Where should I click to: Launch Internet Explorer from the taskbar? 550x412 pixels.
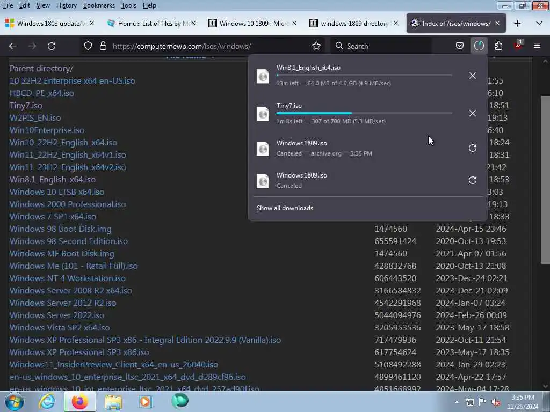coord(47,402)
